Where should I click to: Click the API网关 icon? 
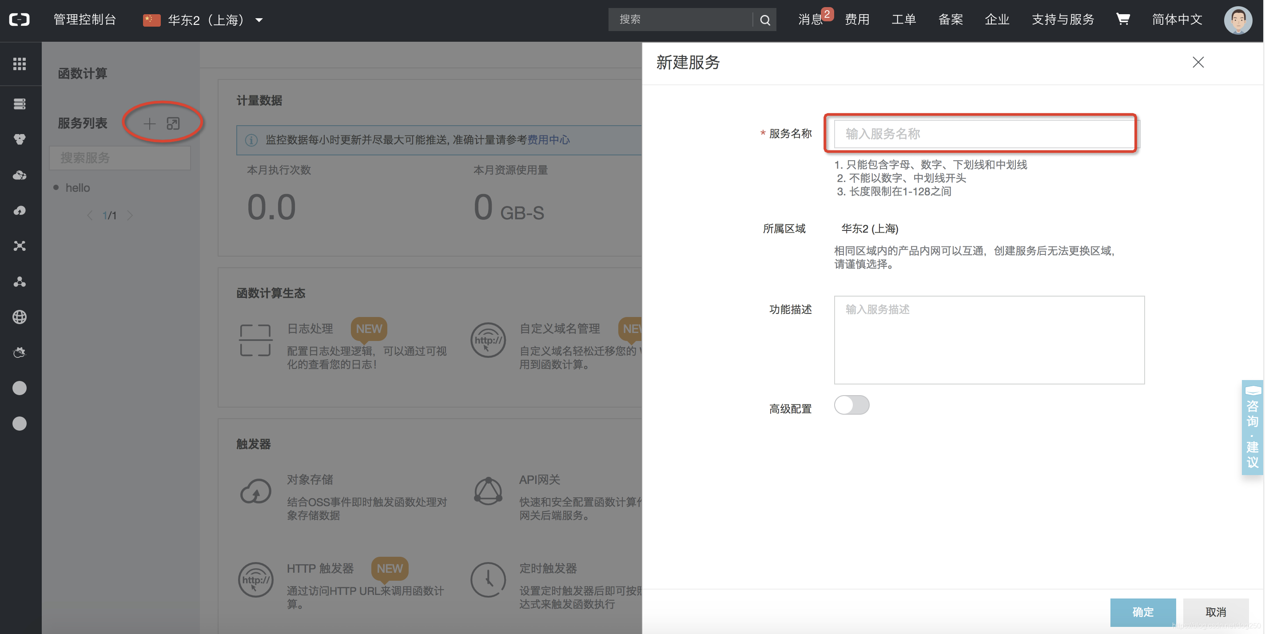pyautogui.click(x=488, y=491)
